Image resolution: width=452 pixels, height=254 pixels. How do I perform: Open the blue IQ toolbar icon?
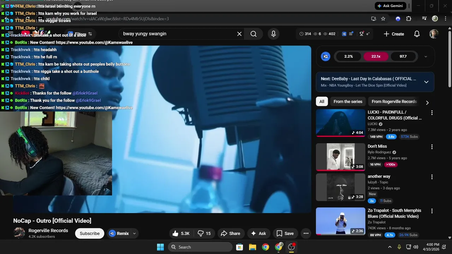click(344, 34)
